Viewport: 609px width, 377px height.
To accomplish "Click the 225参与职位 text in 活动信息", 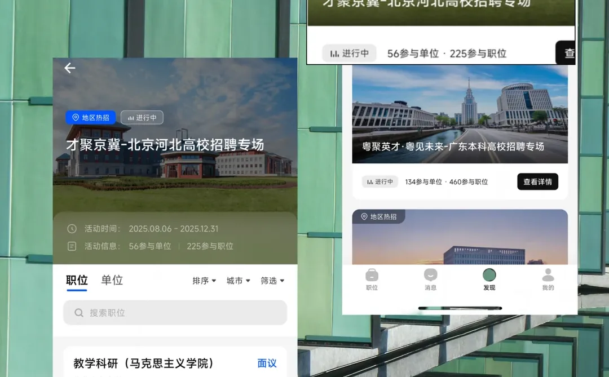I will (210, 246).
